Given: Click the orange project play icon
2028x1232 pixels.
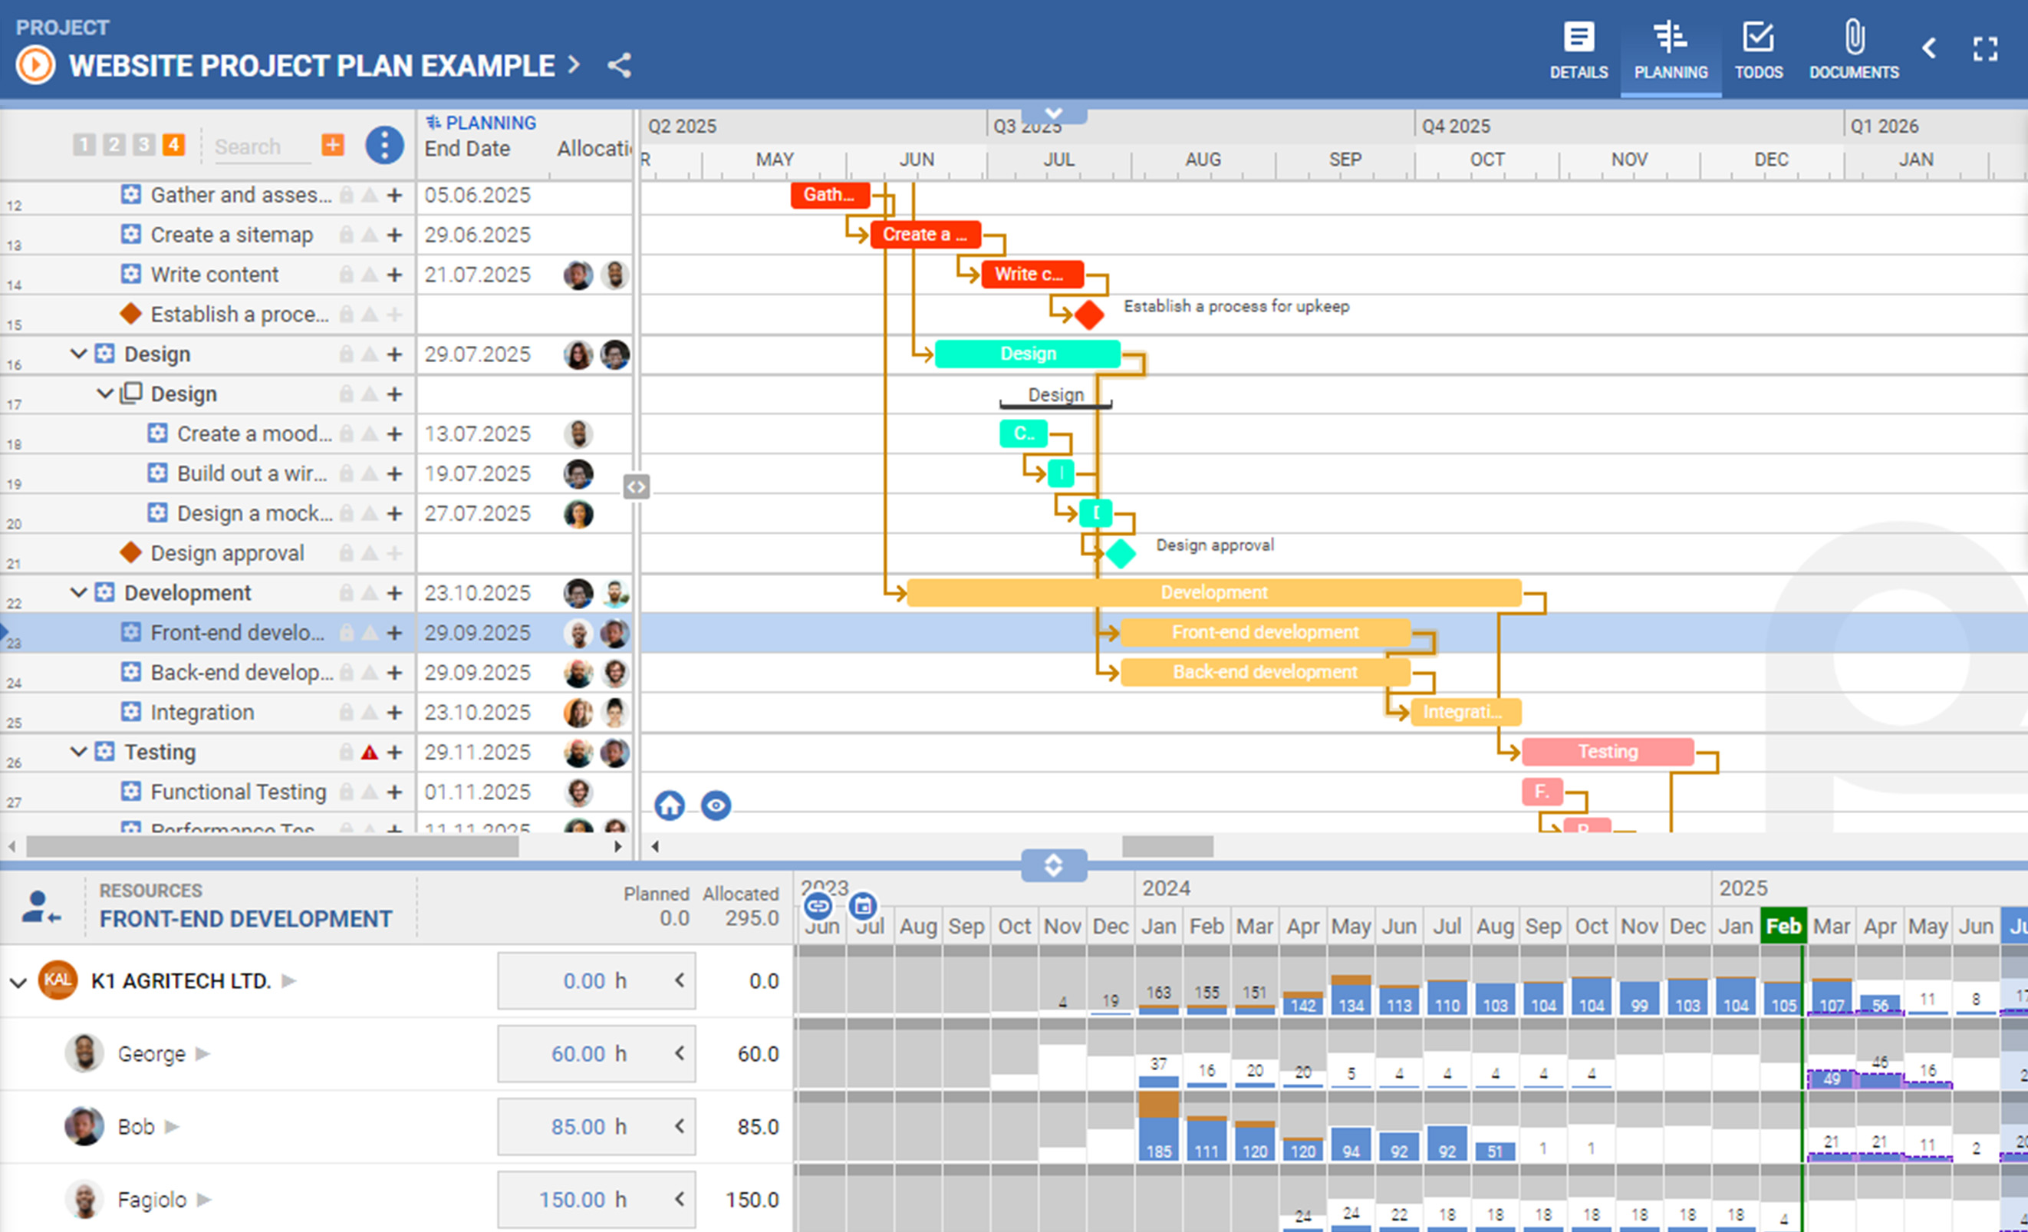Looking at the screenshot, I should click(x=35, y=65).
